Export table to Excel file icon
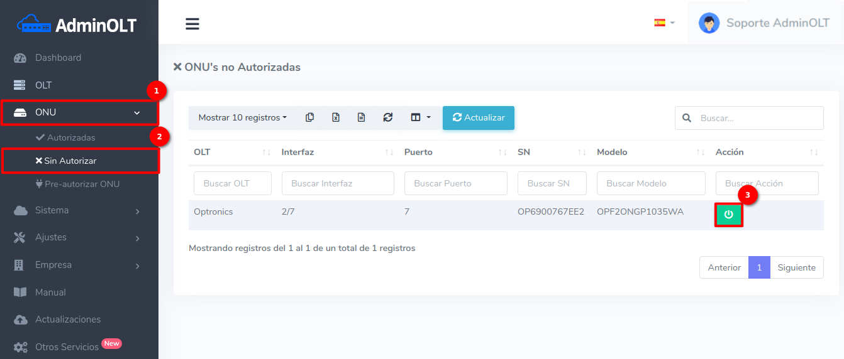 click(336, 117)
